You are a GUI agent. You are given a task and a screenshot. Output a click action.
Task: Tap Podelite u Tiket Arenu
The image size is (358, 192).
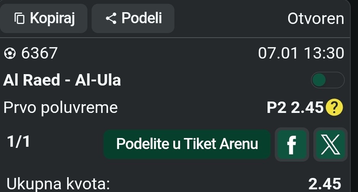click(x=187, y=144)
